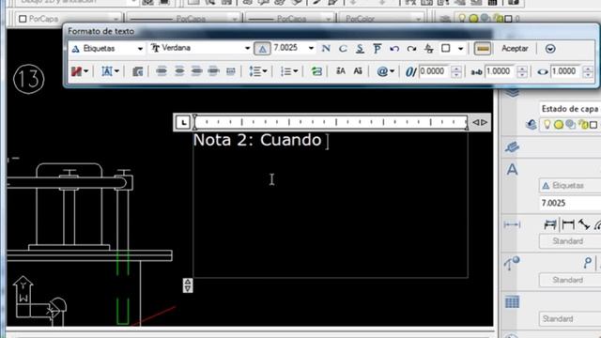Image resolution: width=601 pixels, height=338 pixels.
Task: Open the text color dropdown arrow
Action: point(461,49)
